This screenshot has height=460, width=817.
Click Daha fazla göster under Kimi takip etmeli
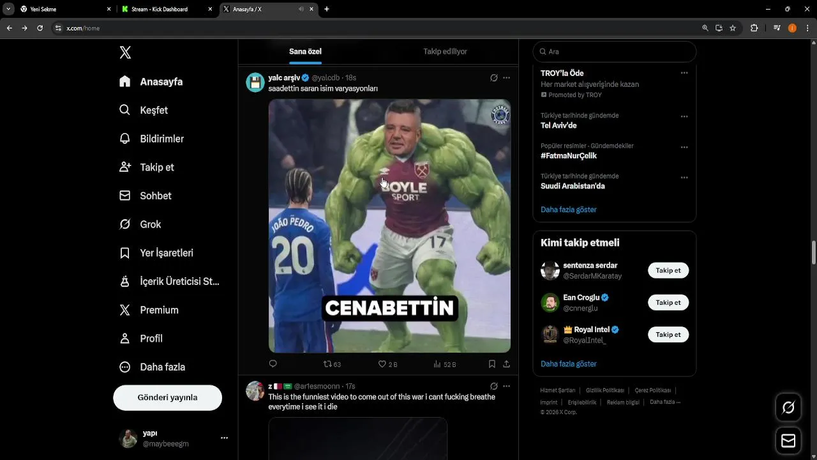tap(569, 364)
